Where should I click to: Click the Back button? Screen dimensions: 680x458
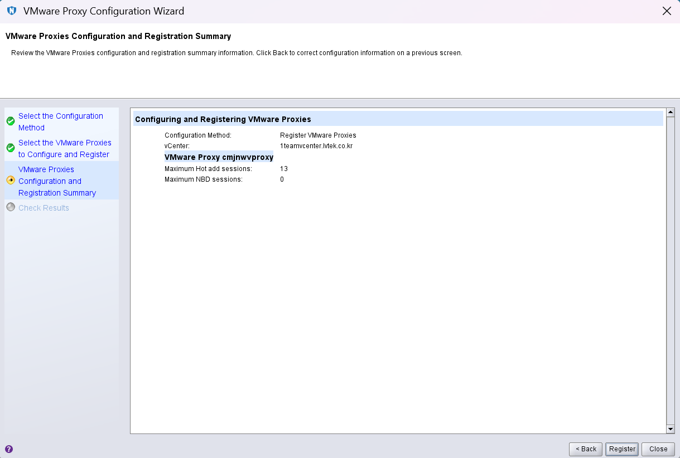(586, 449)
